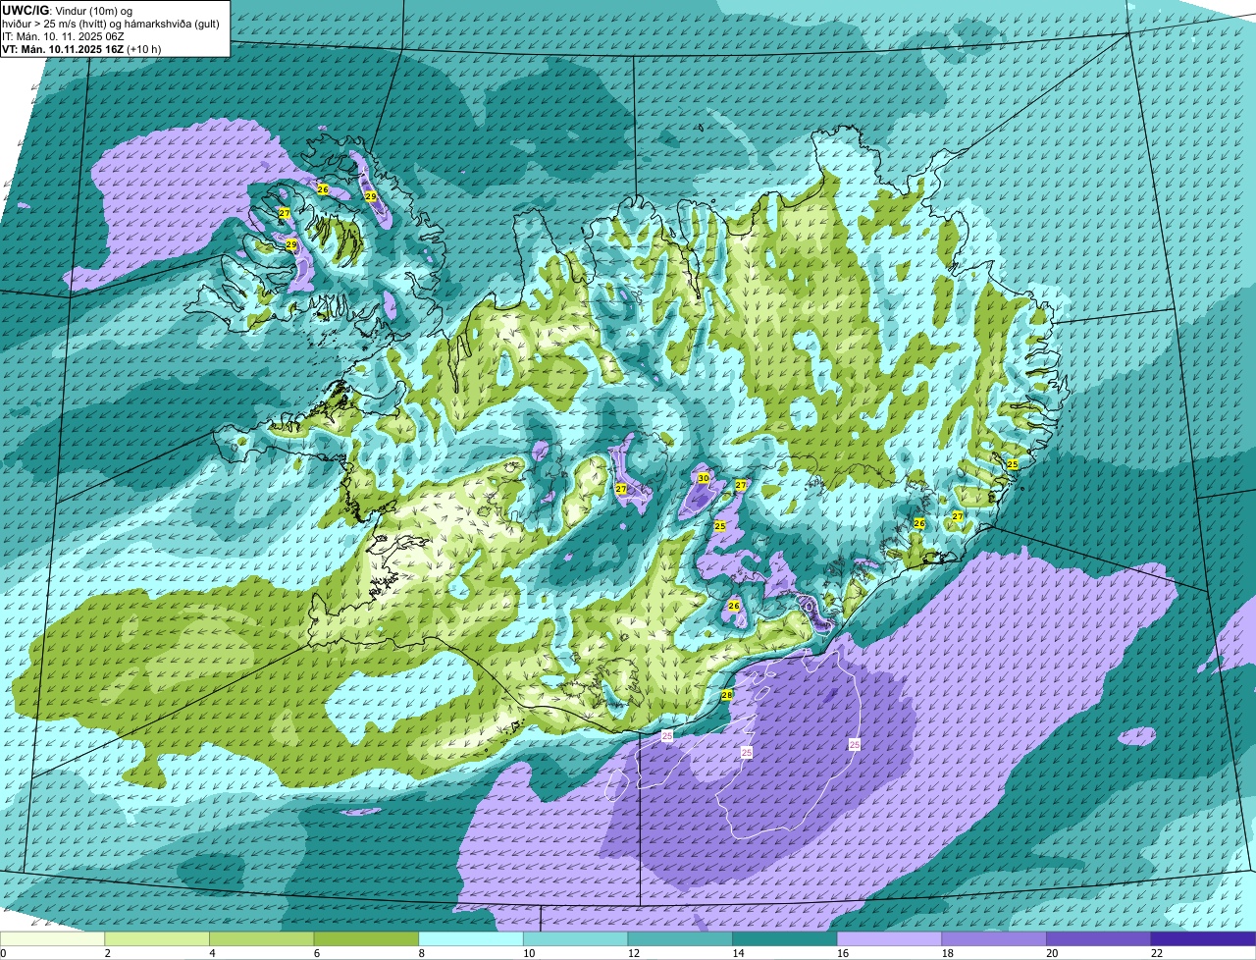Click the bright cyan 8–10 m/s legend segment

click(x=471, y=938)
